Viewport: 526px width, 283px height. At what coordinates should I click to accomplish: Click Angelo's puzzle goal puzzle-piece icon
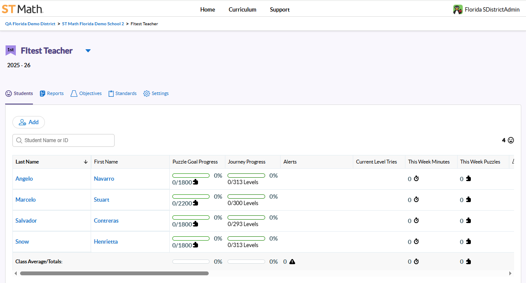click(196, 182)
